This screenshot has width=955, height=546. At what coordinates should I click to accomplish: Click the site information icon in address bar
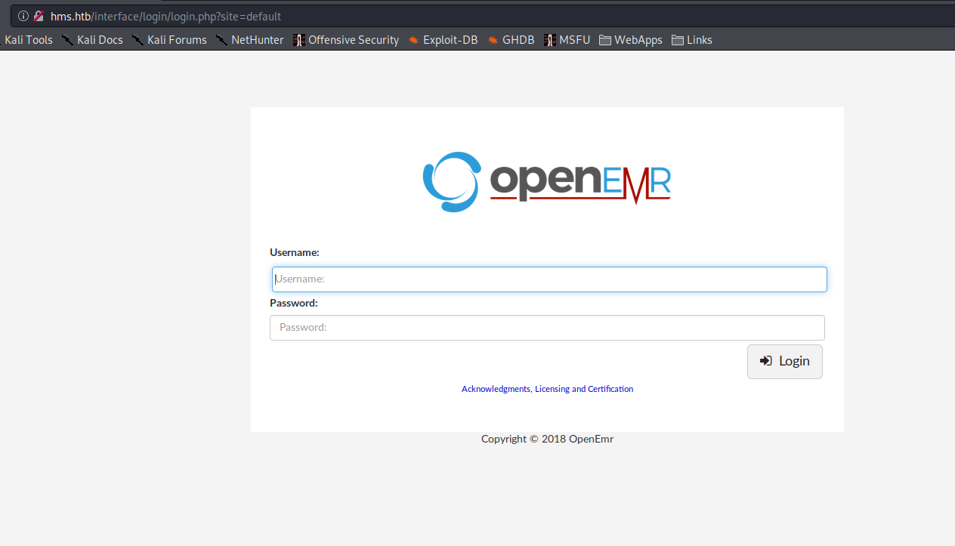pyautogui.click(x=23, y=15)
